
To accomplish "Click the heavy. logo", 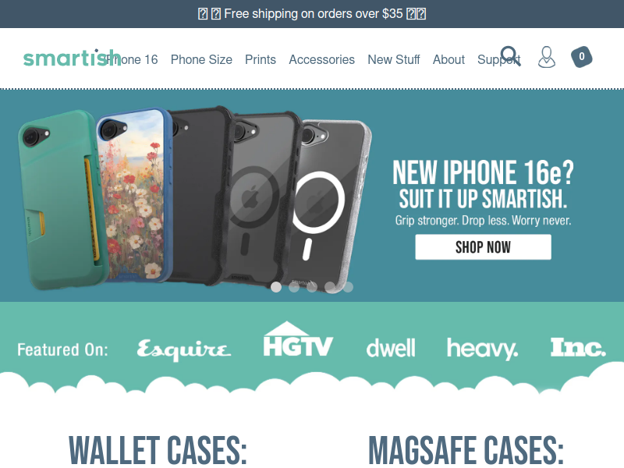I will [482, 349].
